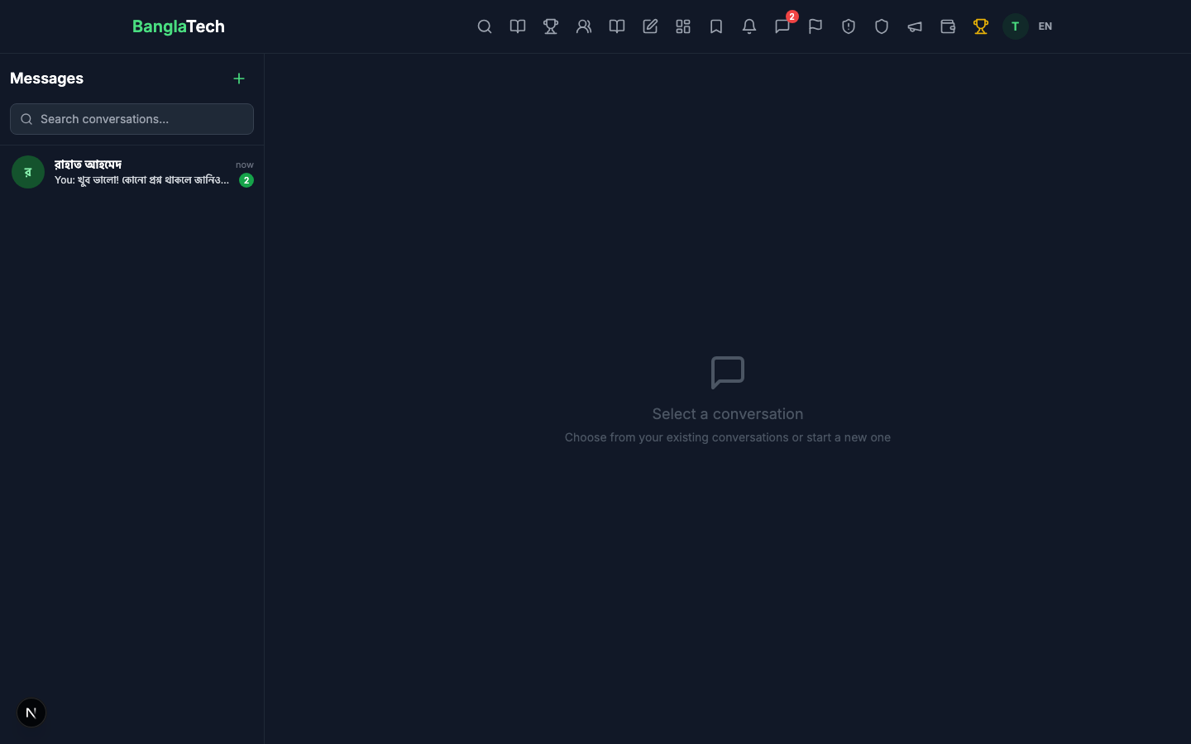Open the T profile avatar menu

click(1015, 26)
